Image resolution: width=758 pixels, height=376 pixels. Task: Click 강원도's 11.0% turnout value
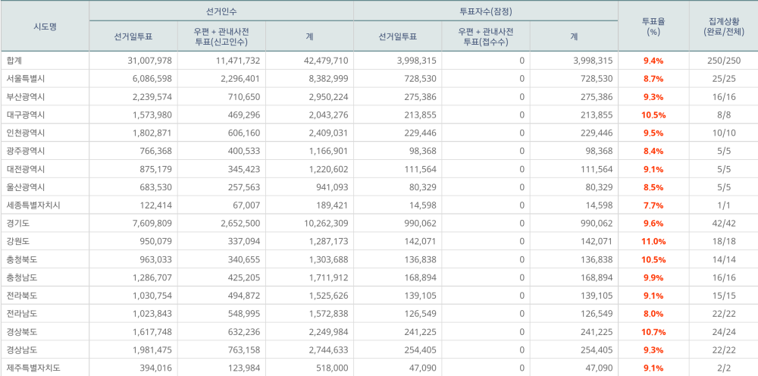(653, 242)
